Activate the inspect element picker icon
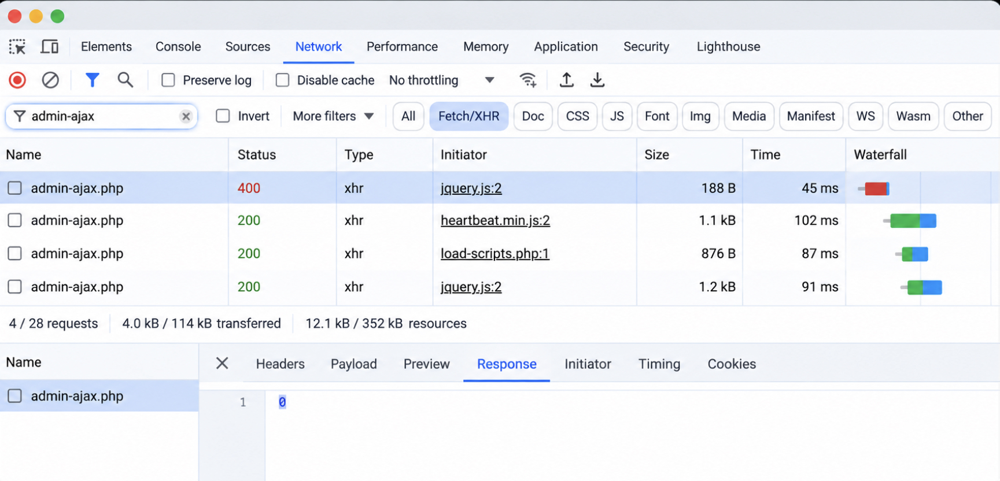This screenshot has width=1000, height=481. pos(17,47)
